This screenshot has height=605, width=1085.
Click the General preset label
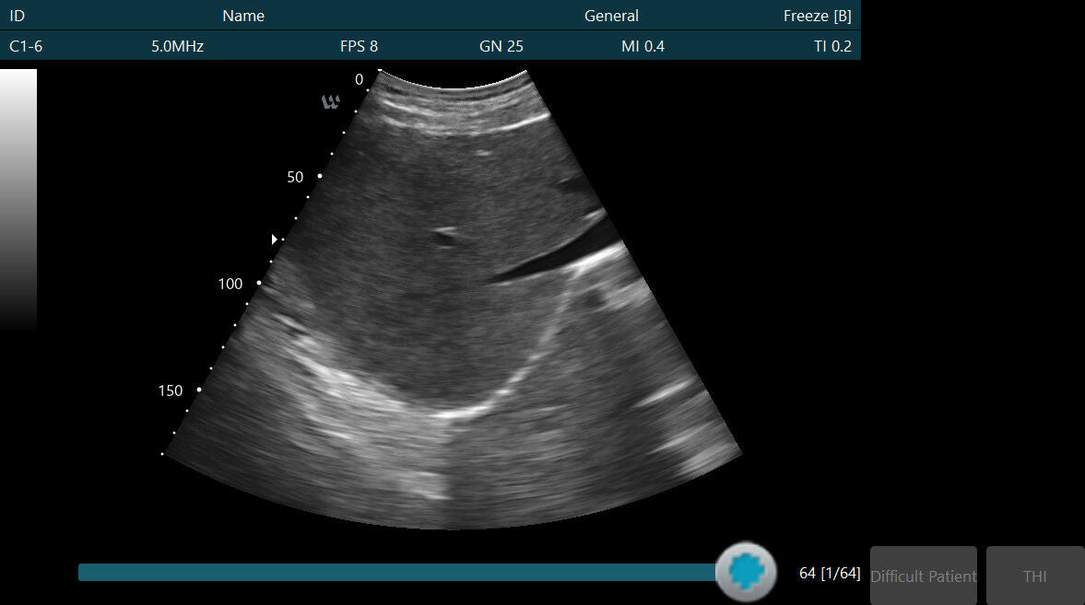[610, 15]
